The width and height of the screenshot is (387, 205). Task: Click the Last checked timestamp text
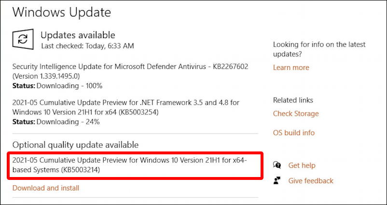point(88,46)
